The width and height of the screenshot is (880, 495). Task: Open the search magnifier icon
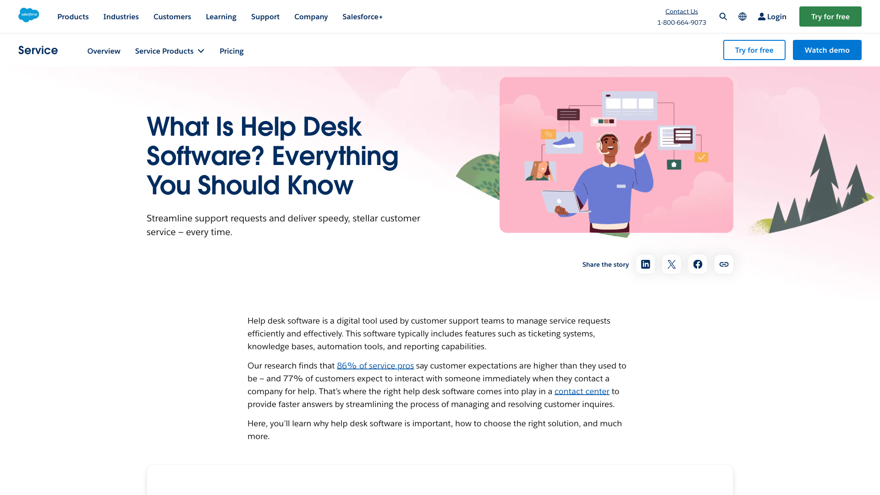[x=723, y=16]
